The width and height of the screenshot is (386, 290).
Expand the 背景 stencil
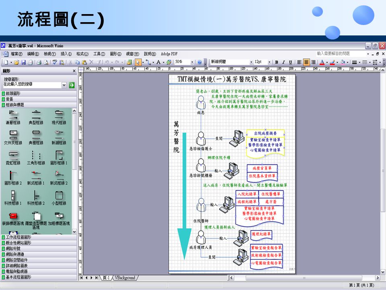39,99
